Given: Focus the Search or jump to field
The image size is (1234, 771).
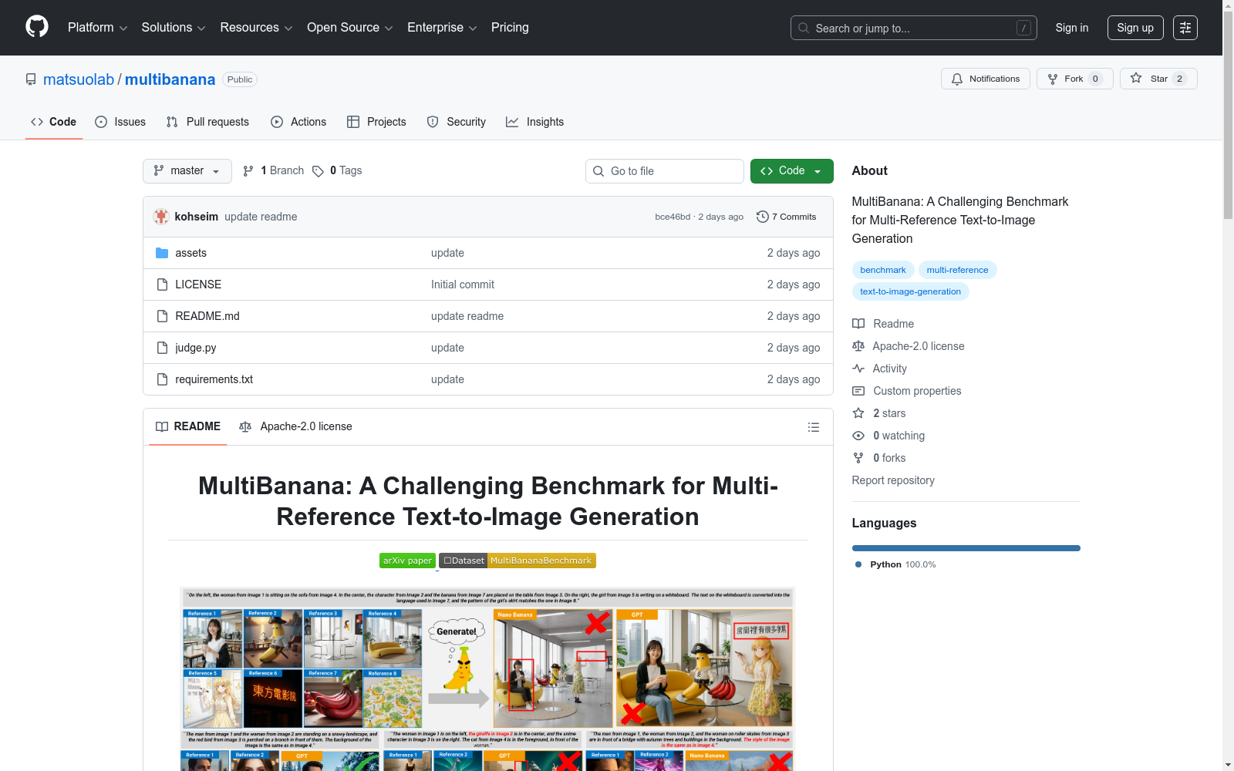Looking at the screenshot, I should [914, 28].
